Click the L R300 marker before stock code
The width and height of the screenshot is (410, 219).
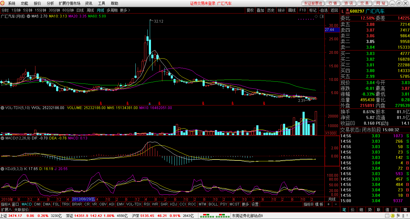click(x=345, y=11)
